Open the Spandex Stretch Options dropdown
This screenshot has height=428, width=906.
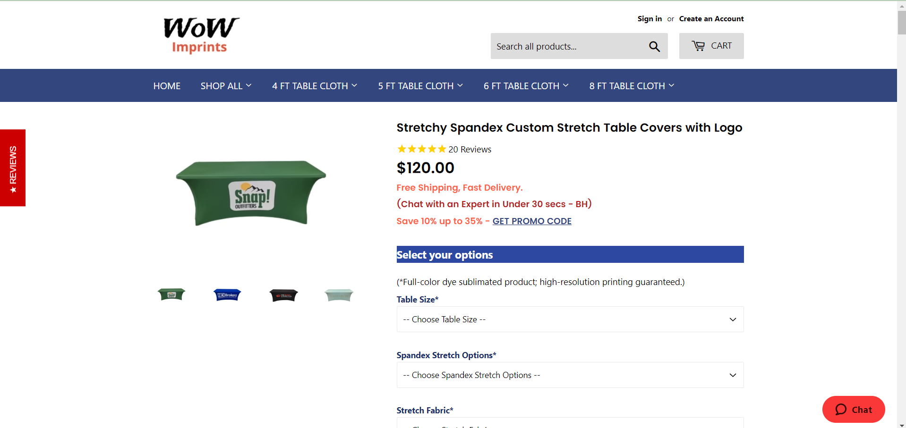[x=569, y=375]
